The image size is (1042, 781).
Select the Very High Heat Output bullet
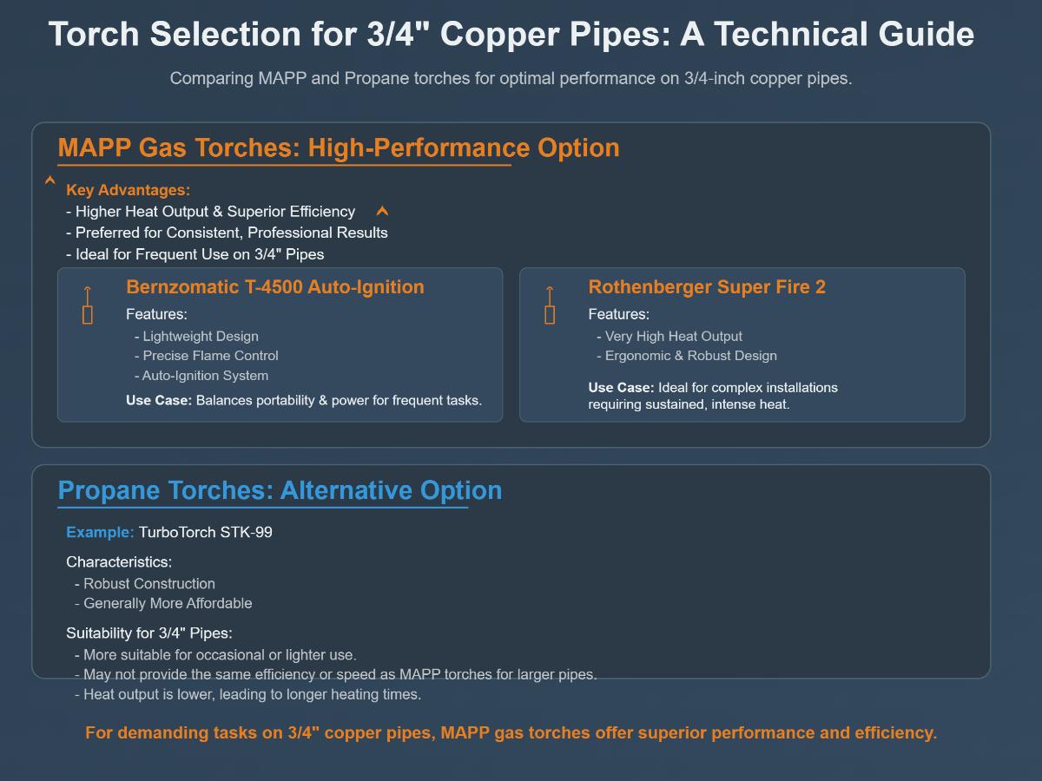(669, 336)
